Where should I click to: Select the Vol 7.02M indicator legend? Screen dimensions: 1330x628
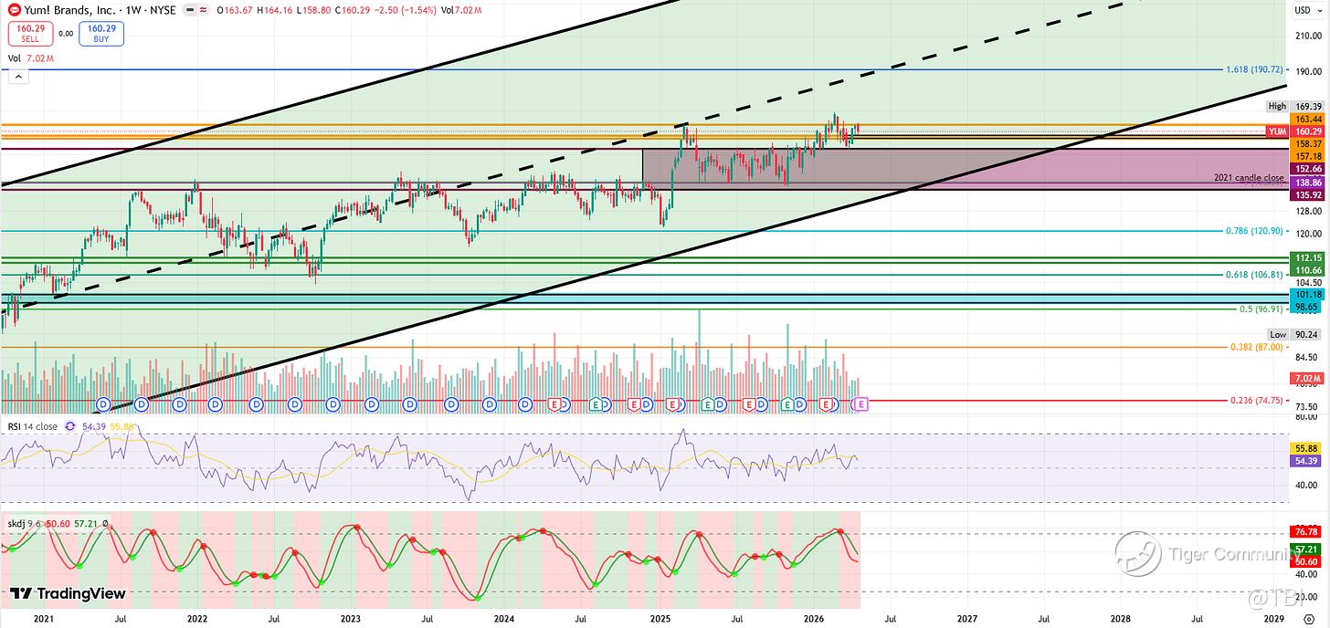pyautogui.click(x=29, y=58)
